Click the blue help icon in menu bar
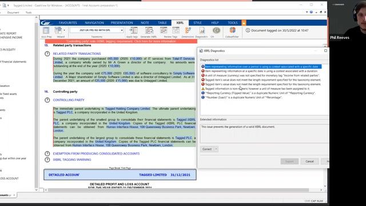Image resolution: width=366 pixels, height=206 pixels. point(311,12)
